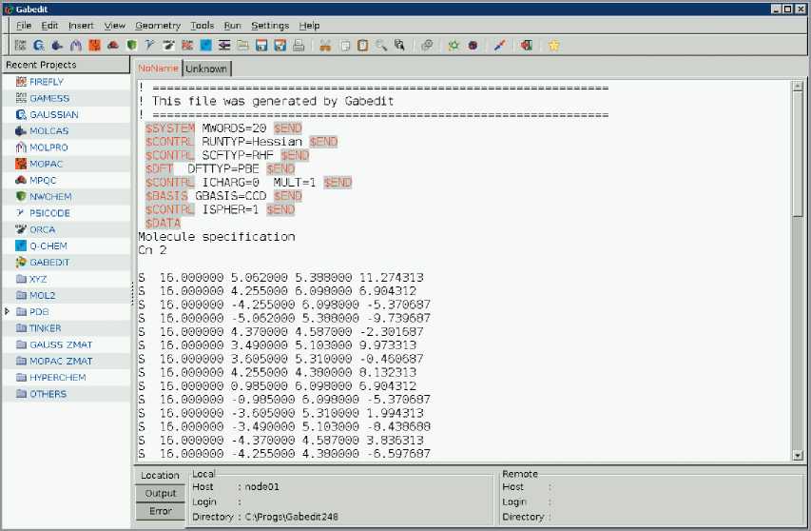Screen dimensions: 811x531
Task: Open the Tools menu
Action: [203, 26]
